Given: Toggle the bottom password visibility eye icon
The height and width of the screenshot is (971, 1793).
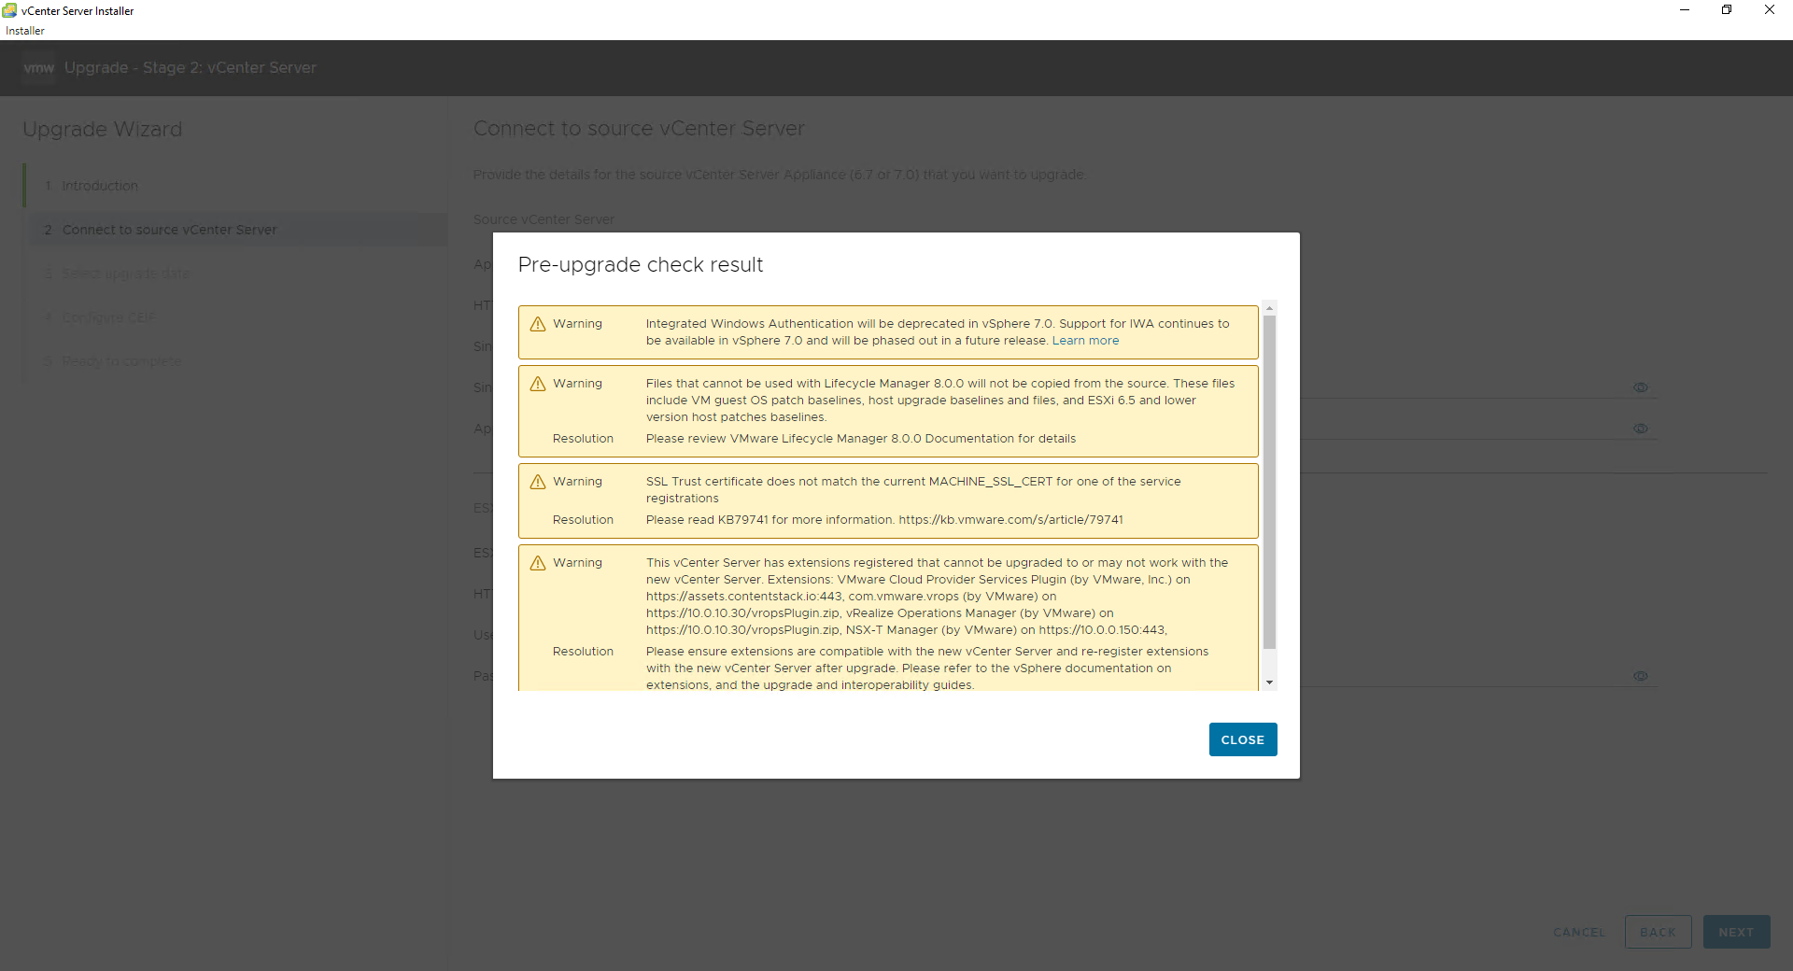Looking at the screenshot, I should tap(1640, 676).
